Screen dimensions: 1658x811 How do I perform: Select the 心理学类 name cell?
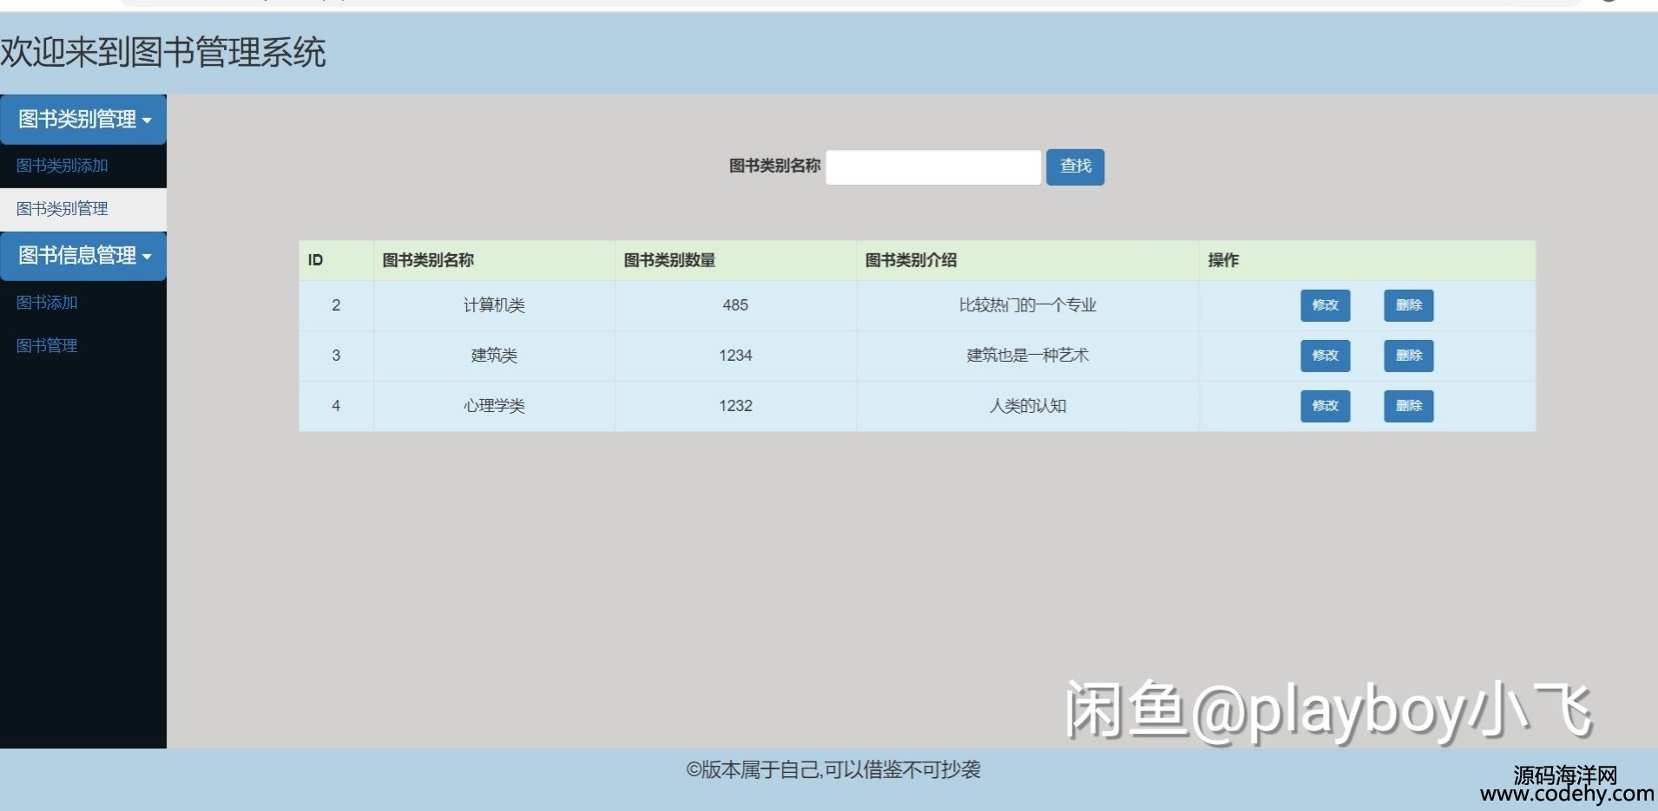(x=494, y=406)
